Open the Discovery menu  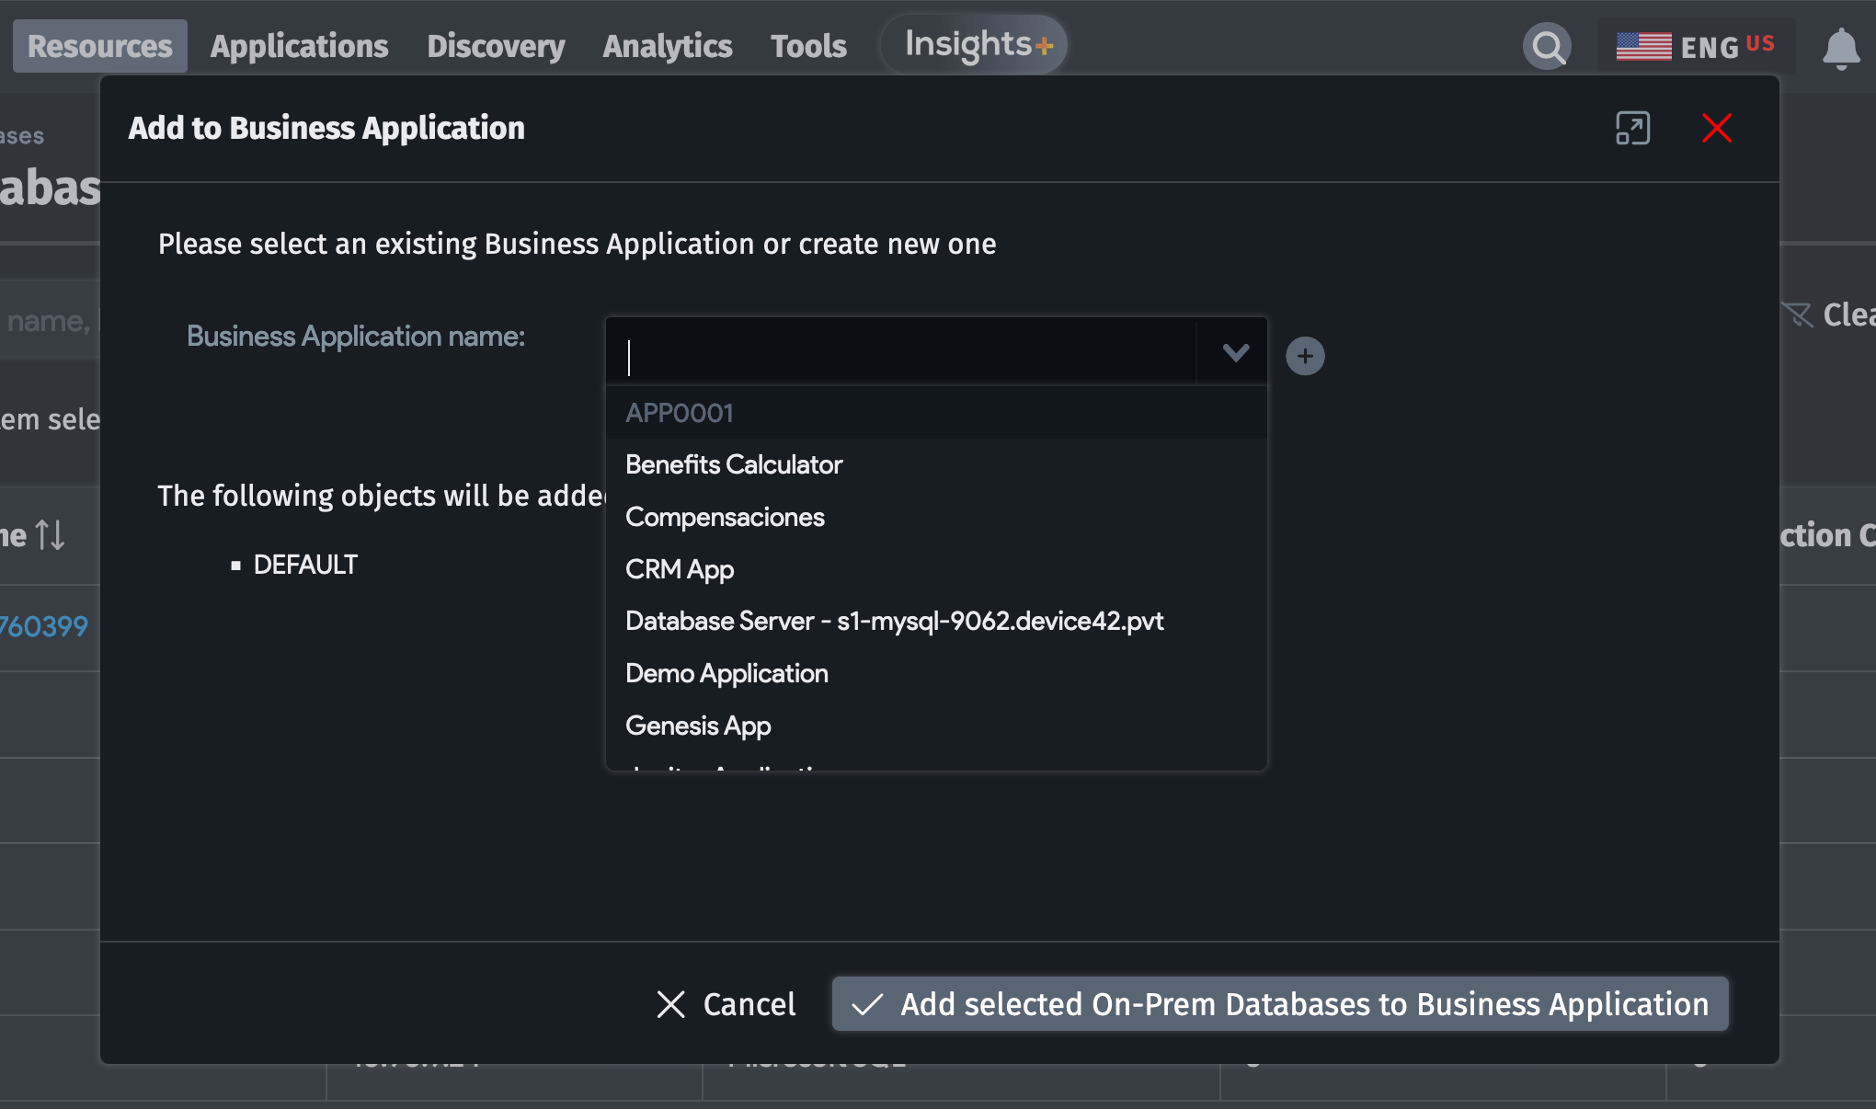coord(496,46)
